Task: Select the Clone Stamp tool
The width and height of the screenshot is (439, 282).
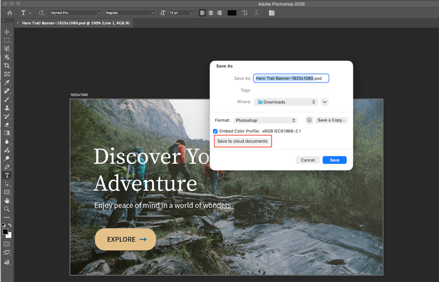Action: click(6, 108)
